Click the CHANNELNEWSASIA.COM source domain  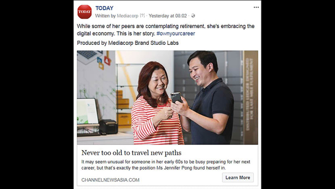pyautogui.click(x=110, y=180)
